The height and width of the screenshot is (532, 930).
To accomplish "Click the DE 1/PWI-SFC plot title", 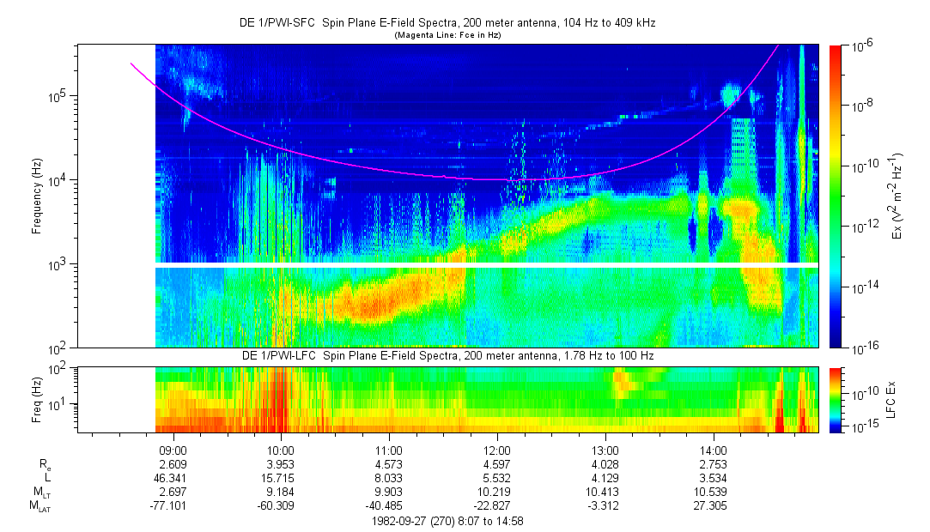I will click(447, 23).
